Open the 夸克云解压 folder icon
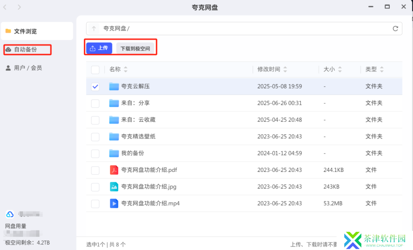 pos(114,86)
